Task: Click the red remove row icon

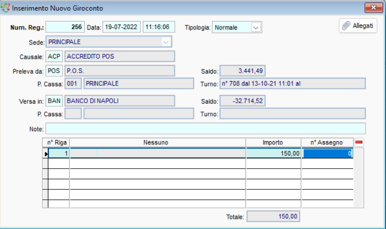Action: point(359,143)
